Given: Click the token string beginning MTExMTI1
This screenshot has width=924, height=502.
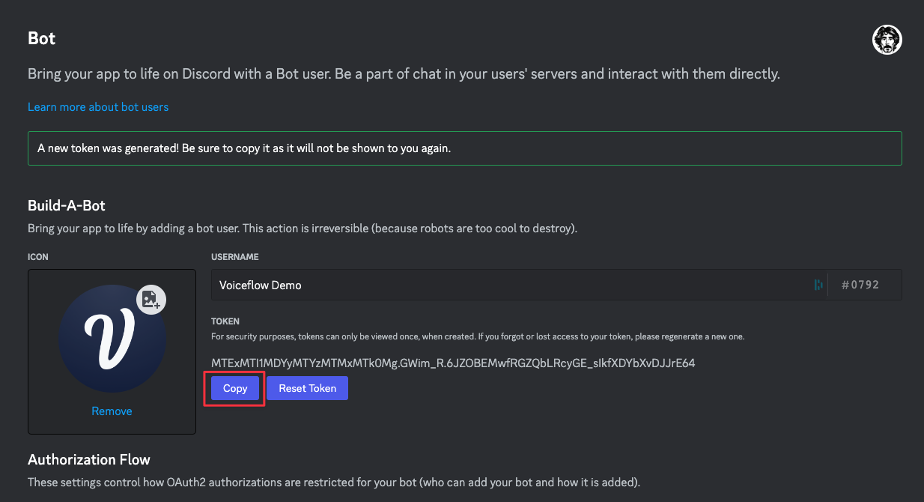Looking at the screenshot, I should pyautogui.click(x=453, y=363).
